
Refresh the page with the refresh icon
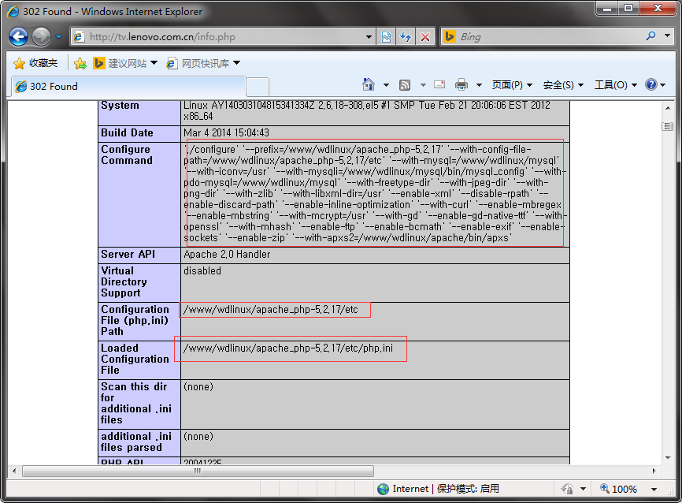click(406, 37)
